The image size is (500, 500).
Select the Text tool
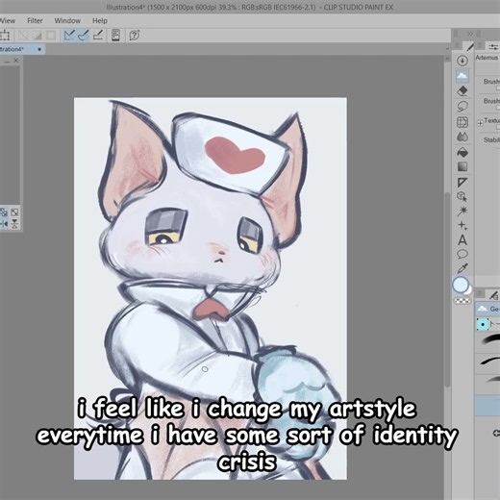click(462, 240)
